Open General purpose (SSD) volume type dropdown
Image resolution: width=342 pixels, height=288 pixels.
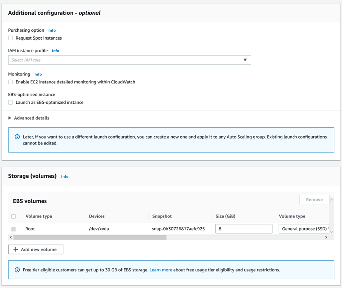tap(304, 229)
